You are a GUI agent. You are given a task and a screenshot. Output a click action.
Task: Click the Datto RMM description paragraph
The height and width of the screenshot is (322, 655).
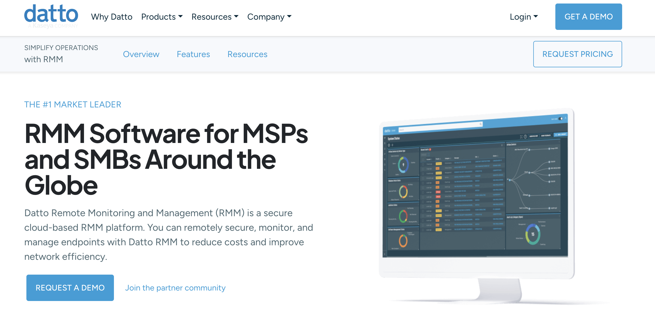(169, 235)
